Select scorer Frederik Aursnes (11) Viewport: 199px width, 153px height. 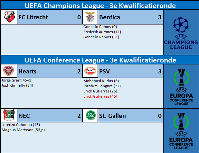coord(102,32)
